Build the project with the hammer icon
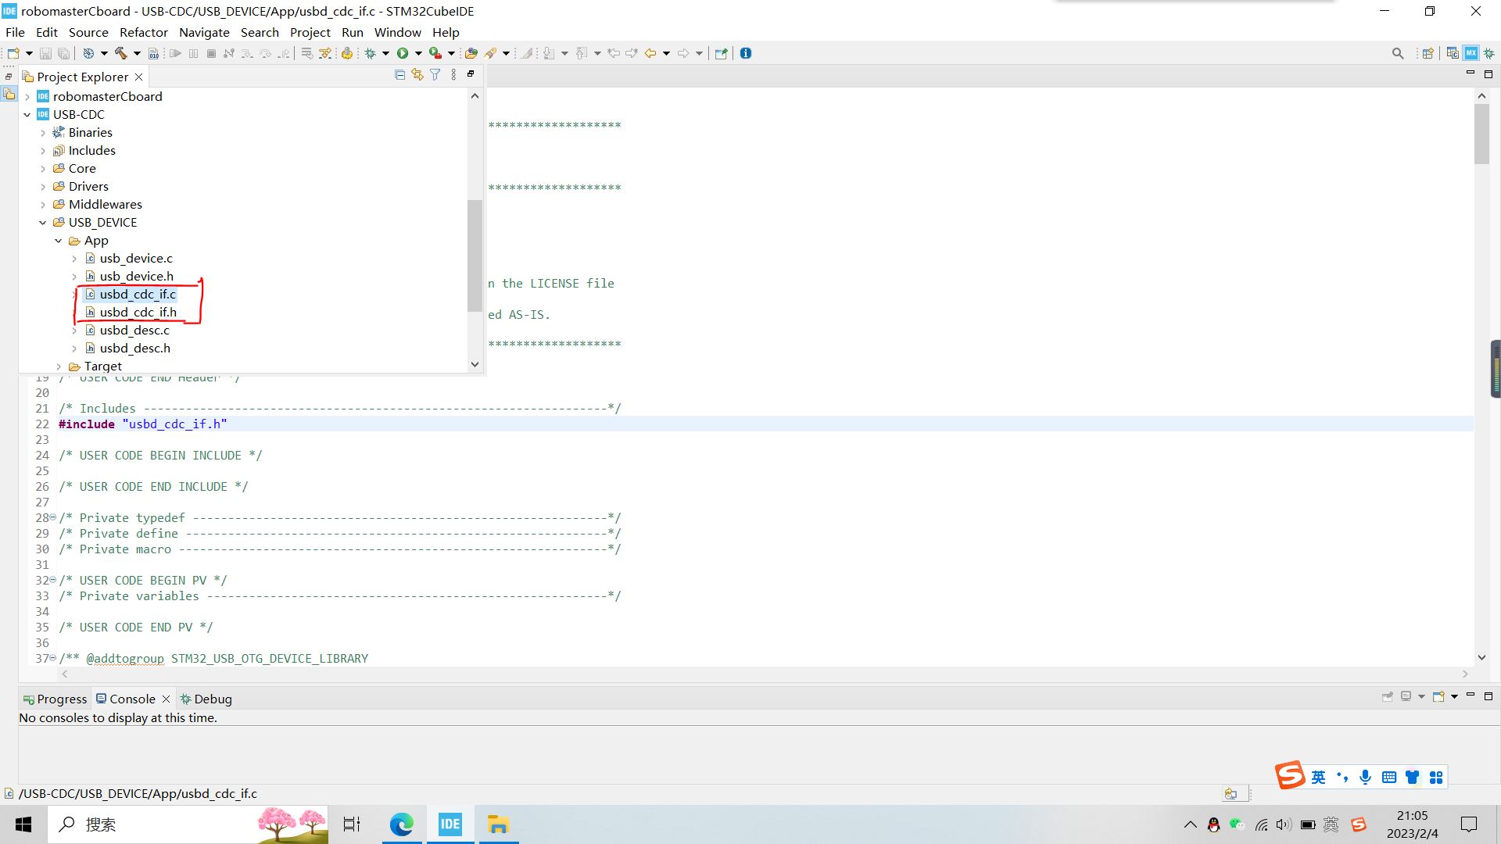The image size is (1501, 844). [121, 52]
